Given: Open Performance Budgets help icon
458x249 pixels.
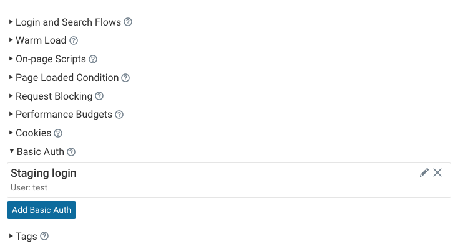Looking at the screenshot, I should pos(119,115).
